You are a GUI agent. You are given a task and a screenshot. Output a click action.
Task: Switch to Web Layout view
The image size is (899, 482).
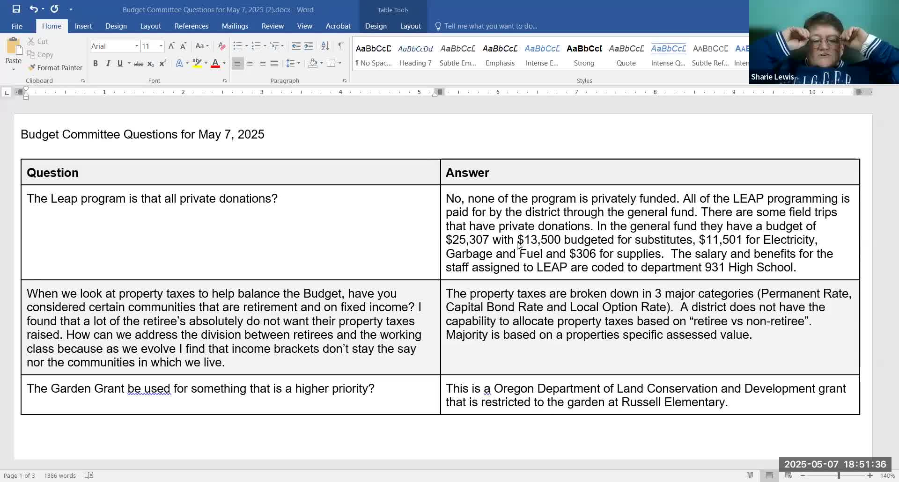(788, 475)
